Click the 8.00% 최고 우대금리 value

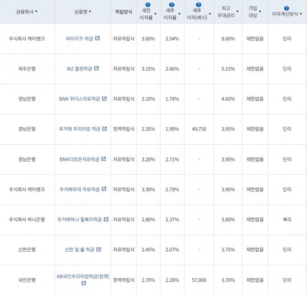tap(228, 39)
